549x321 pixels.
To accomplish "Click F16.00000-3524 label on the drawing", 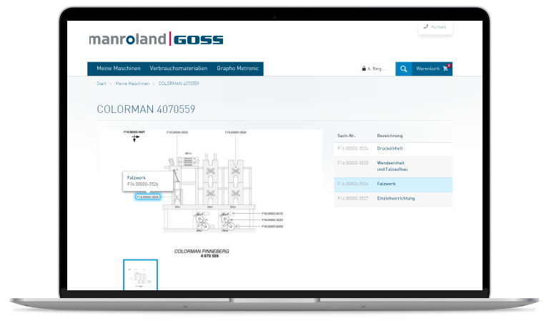I will (236, 132).
